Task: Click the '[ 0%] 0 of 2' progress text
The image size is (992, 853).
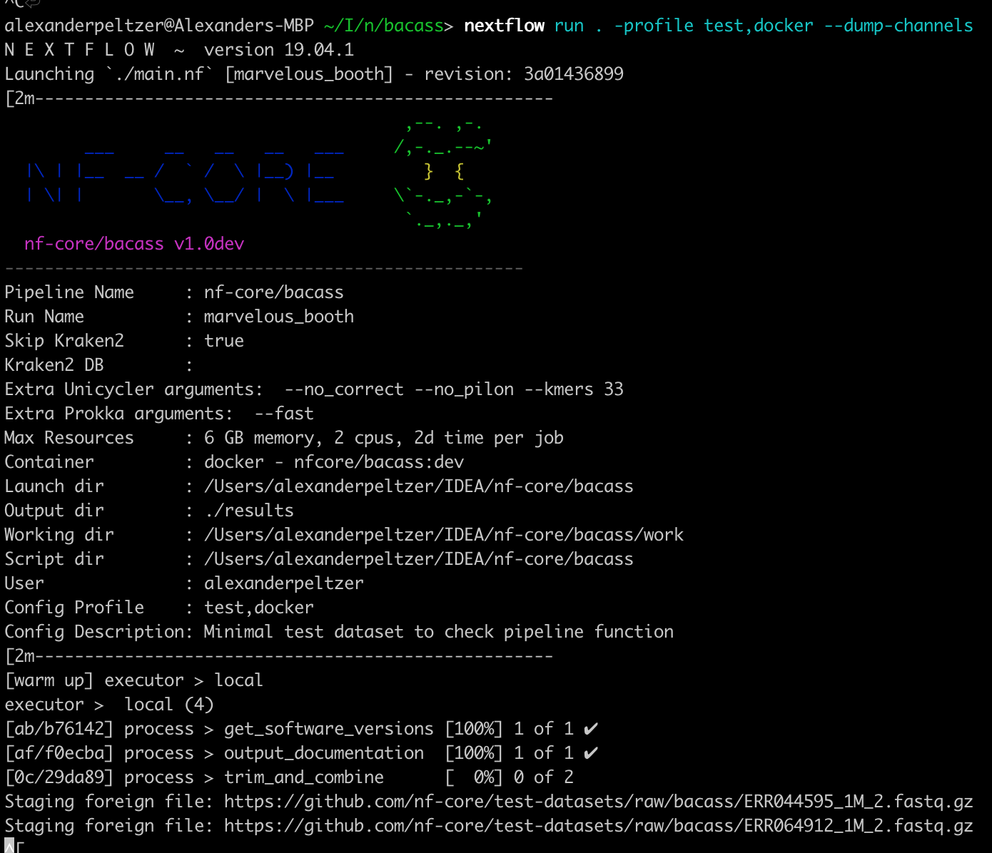Action: click(509, 777)
